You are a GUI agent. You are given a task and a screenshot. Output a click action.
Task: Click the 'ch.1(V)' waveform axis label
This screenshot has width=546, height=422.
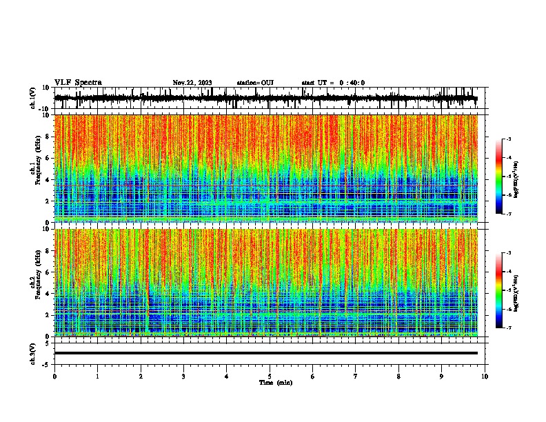33,98
